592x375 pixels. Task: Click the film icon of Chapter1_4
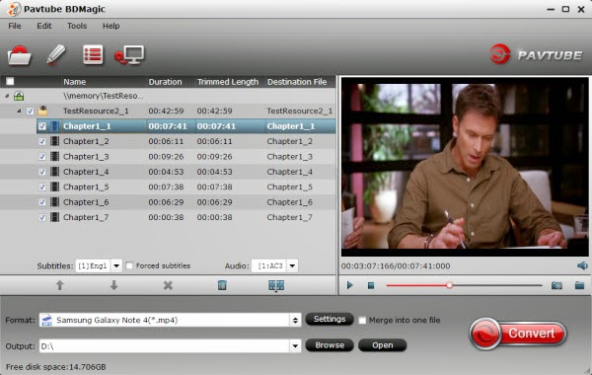tap(54, 172)
